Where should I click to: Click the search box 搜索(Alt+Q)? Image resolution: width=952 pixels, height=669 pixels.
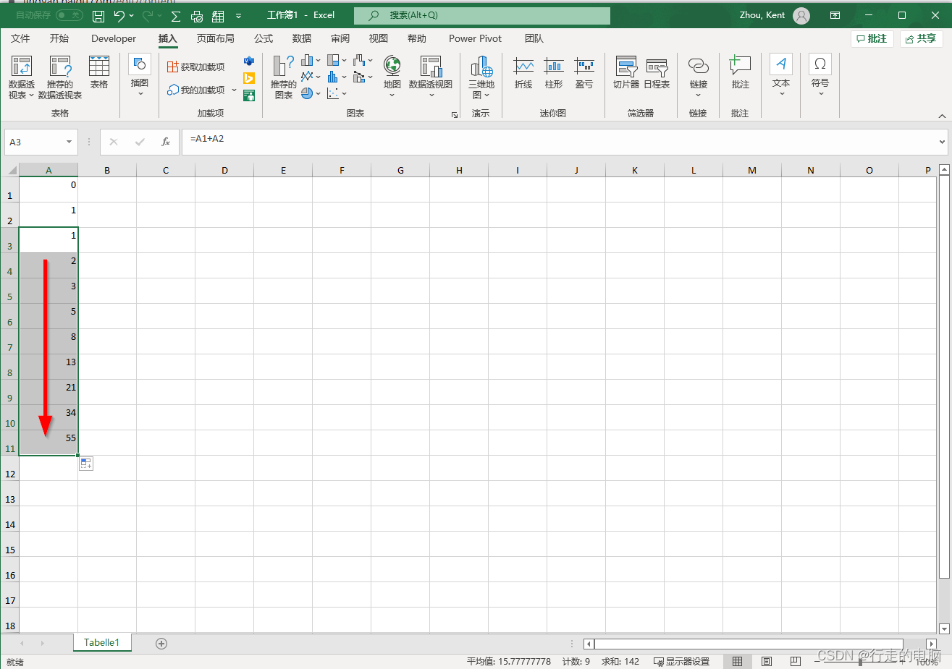click(x=482, y=15)
